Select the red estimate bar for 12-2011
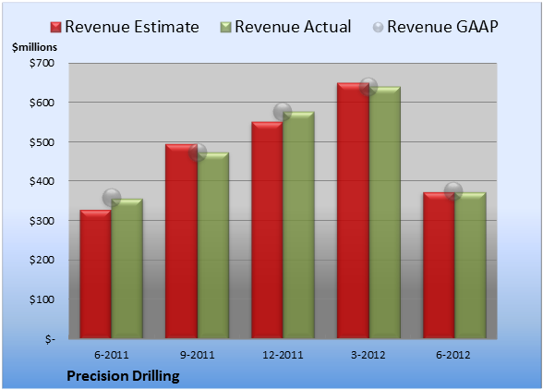The image size is (543, 390). 267,230
